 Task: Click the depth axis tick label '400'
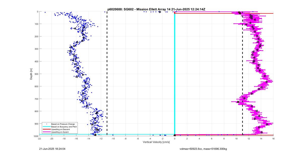(36, 61)
